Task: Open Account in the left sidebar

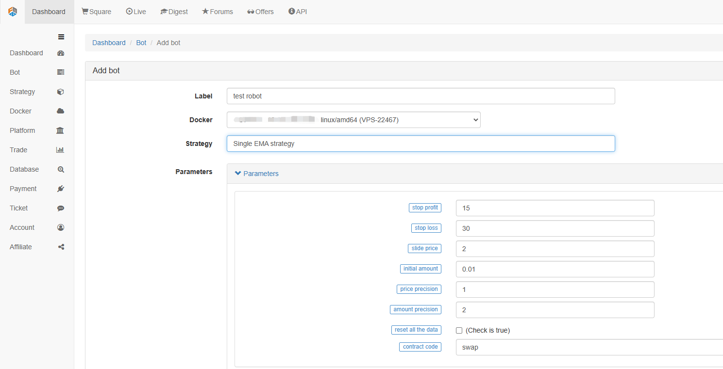Action: (x=22, y=227)
